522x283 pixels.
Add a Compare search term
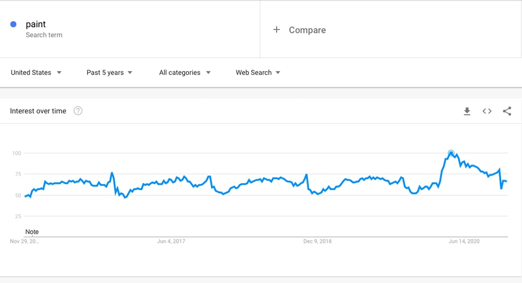click(307, 30)
